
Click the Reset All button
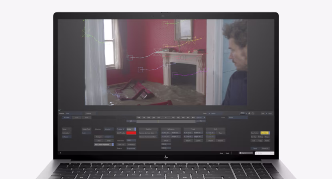pyautogui.click(x=265, y=148)
